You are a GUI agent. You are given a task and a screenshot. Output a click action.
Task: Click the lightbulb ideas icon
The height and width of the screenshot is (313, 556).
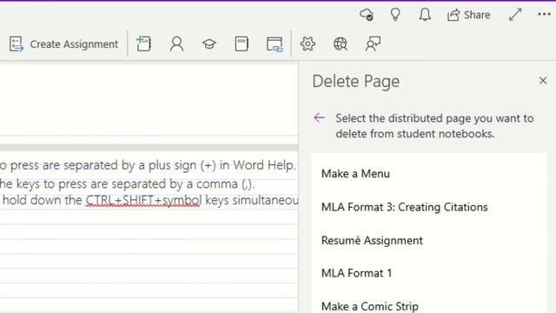(395, 15)
